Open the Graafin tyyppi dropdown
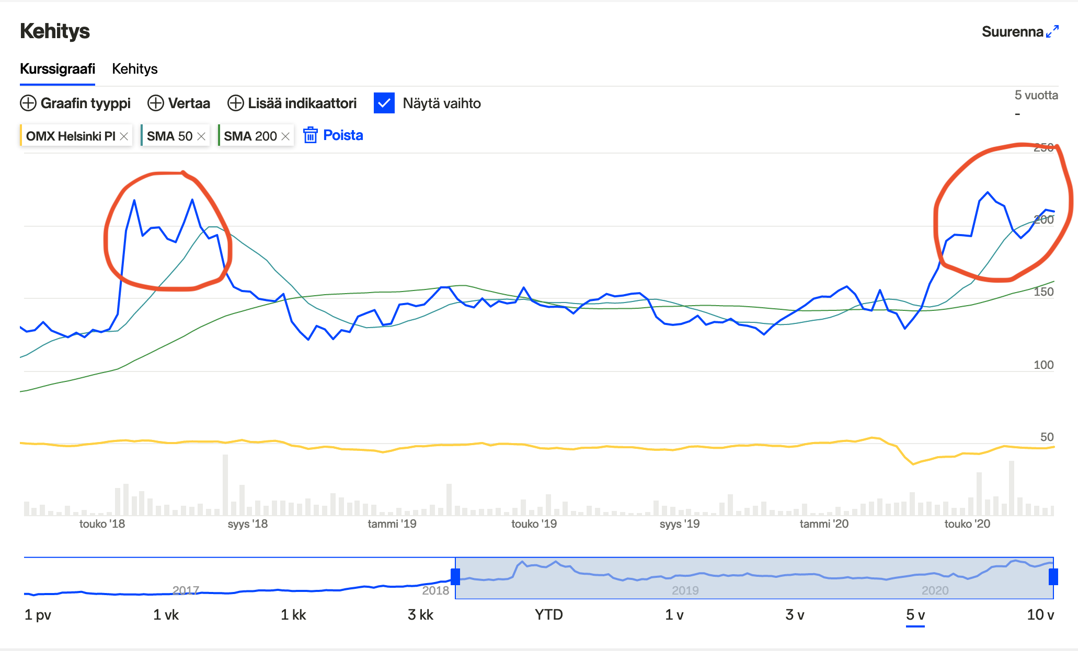1078x651 pixels. 85,103
